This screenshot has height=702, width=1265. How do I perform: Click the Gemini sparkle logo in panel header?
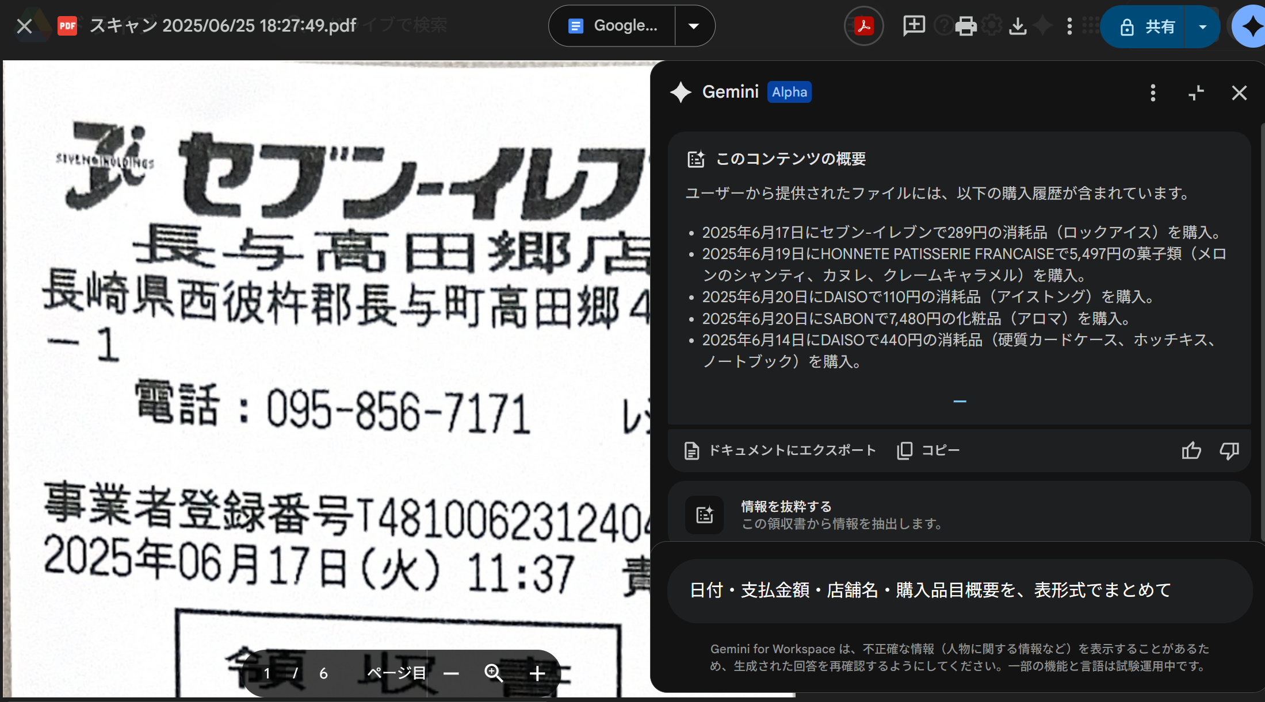681,92
